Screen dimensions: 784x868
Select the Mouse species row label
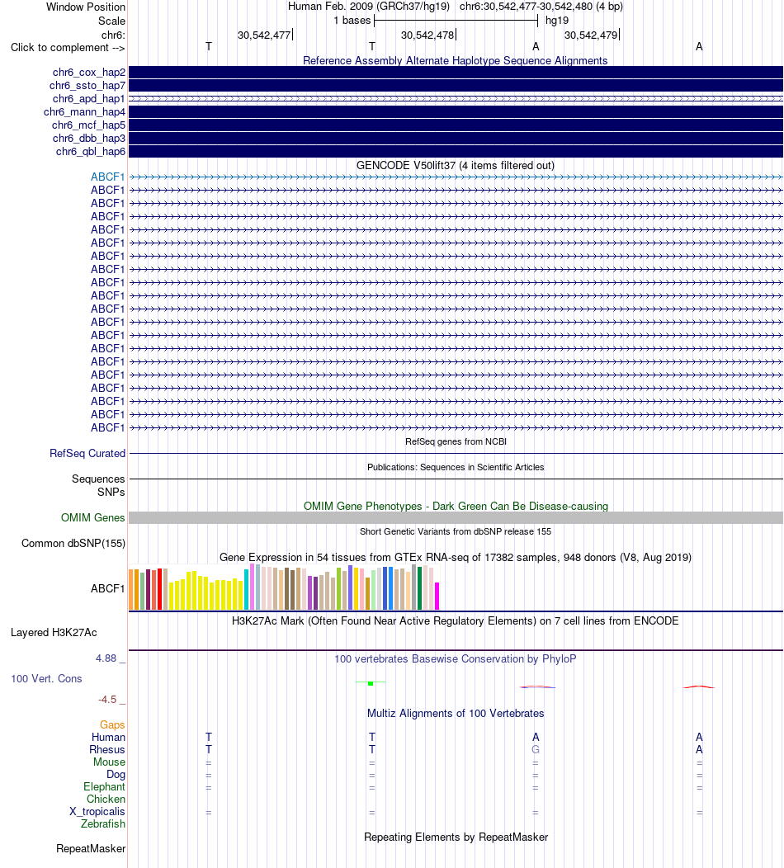point(109,762)
